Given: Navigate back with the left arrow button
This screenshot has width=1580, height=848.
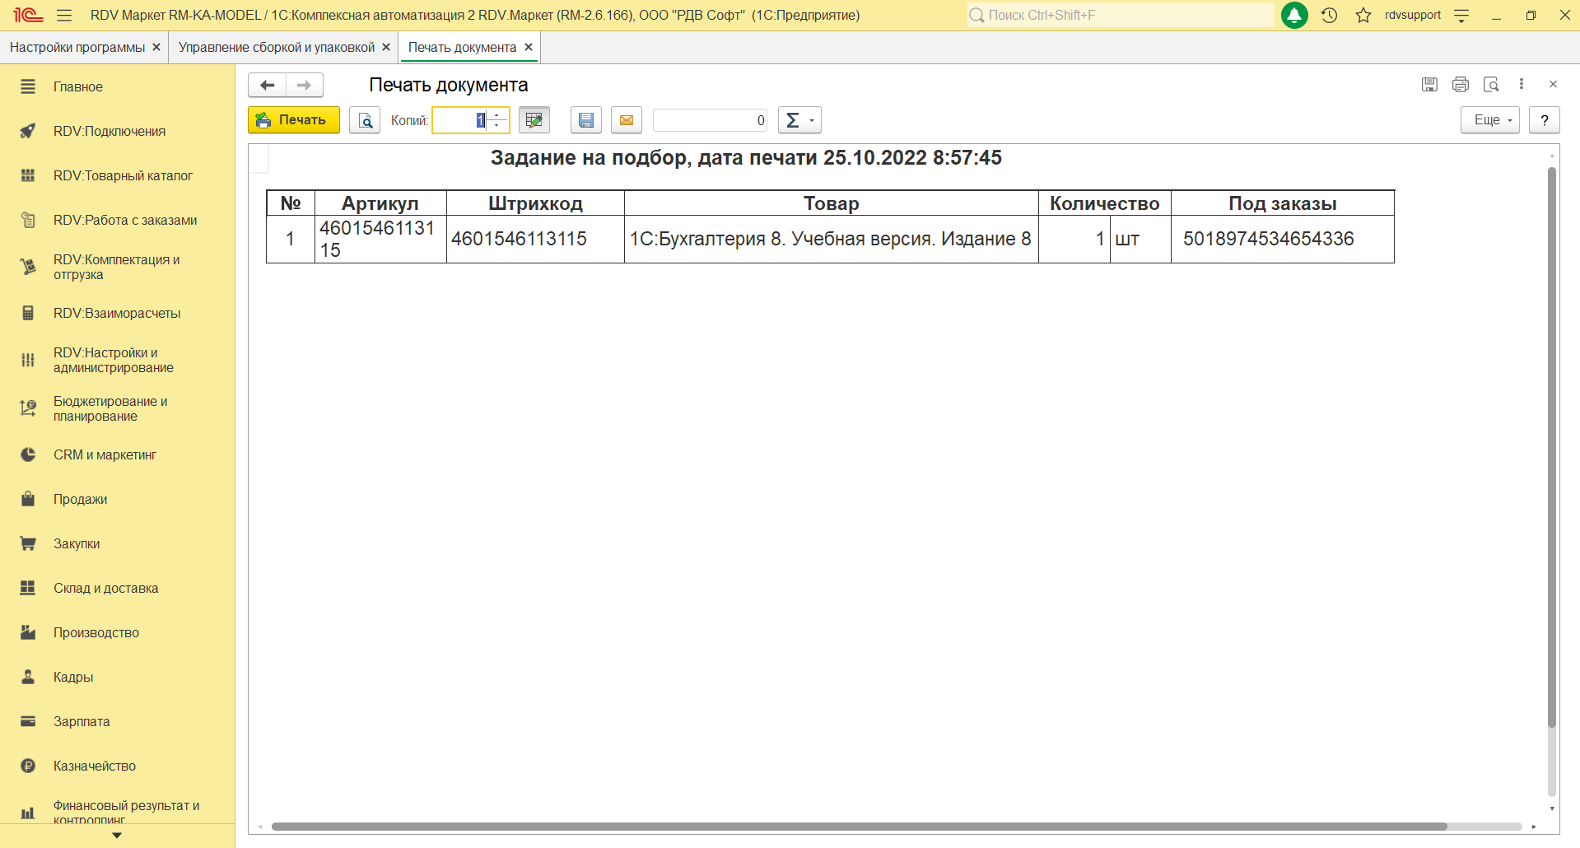Looking at the screenshot, I should pyautogui.click(x=268, y=85).
